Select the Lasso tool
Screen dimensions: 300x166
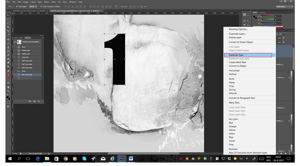(8, 23)
